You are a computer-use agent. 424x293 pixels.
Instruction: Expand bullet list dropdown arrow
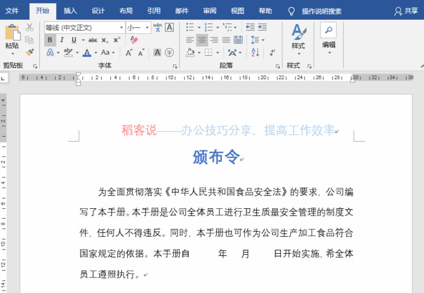pos(199,28)
